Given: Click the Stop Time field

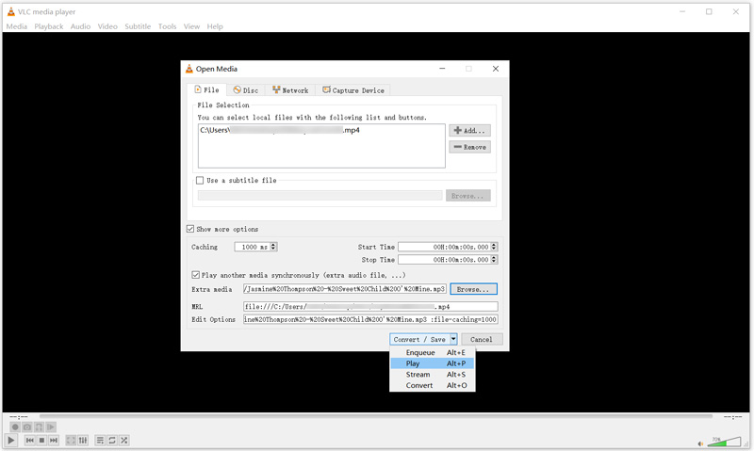Looking at the screenshot, I should point(444,259).
